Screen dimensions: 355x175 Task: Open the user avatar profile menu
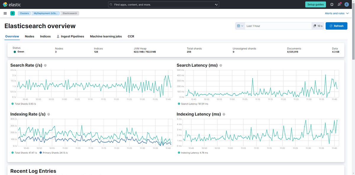point(347,4)
